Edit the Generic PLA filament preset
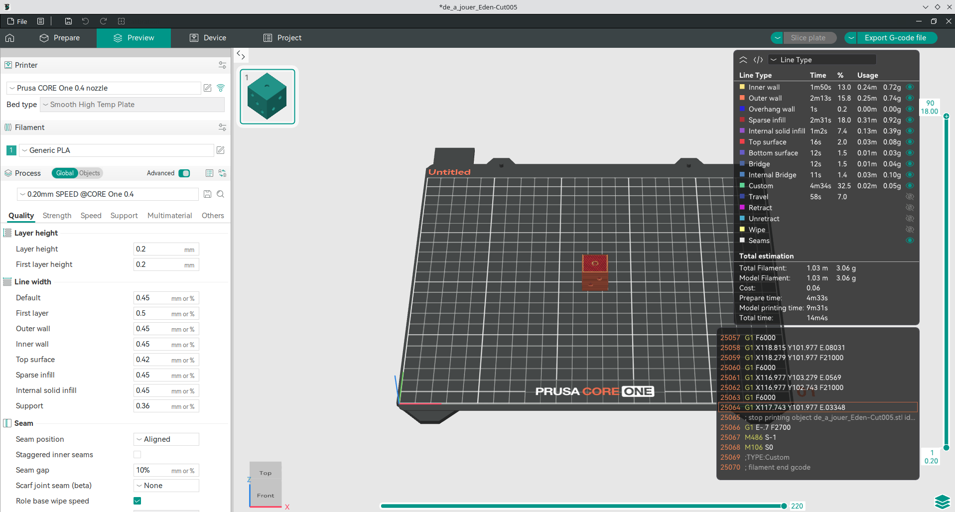This screenshot has width=955, height=512. tap(221, 150)
